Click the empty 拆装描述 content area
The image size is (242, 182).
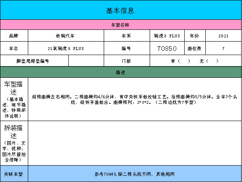[x=135, y=143]
